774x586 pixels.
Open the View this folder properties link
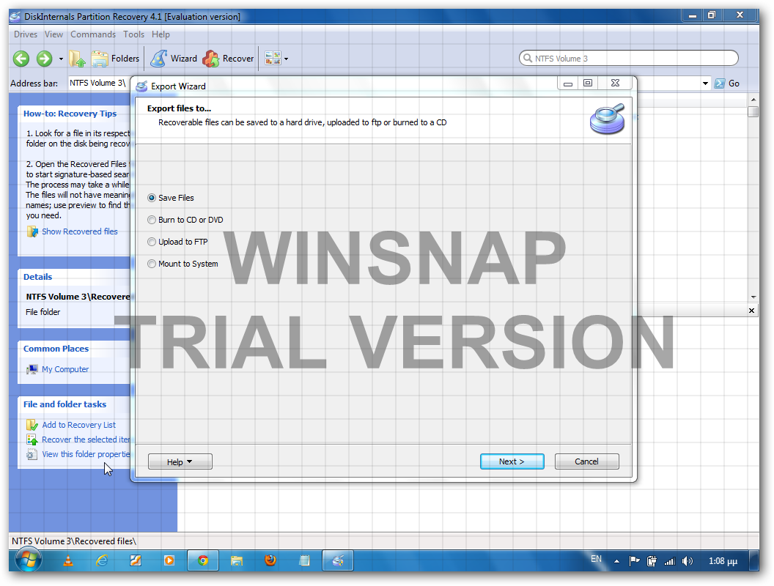[x=86, y=454]
